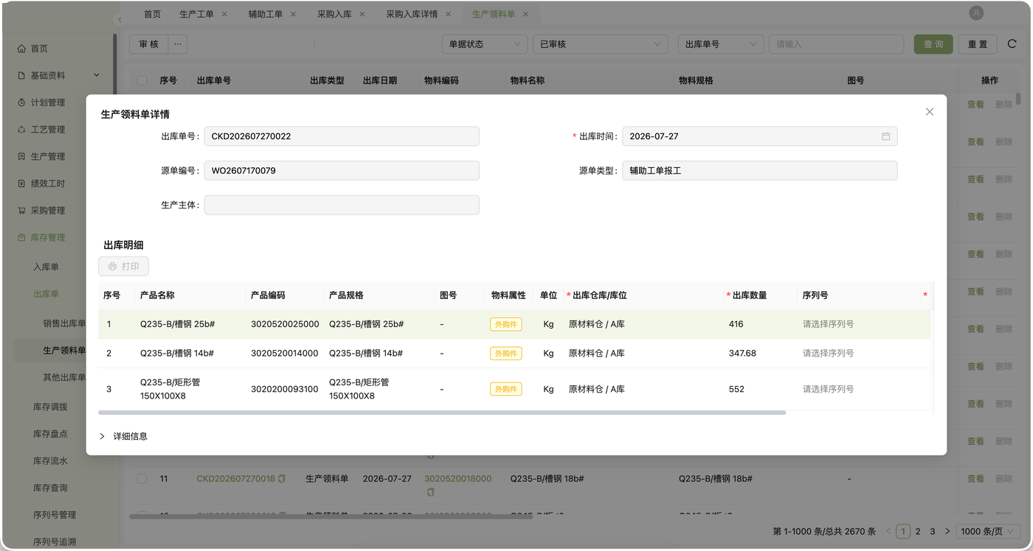Open the 出库单号 search field dropdown
This screenshot has height=551, width=1033.
720,44
